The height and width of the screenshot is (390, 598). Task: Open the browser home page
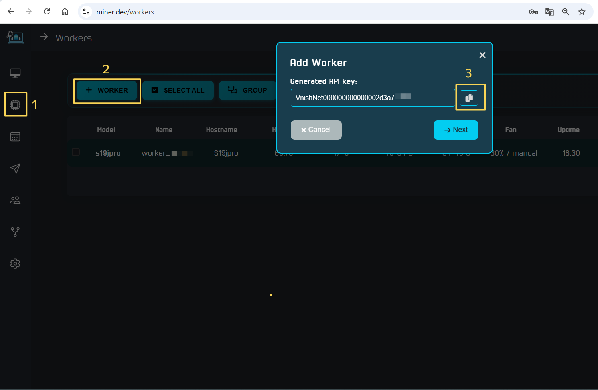coord(65,12)
